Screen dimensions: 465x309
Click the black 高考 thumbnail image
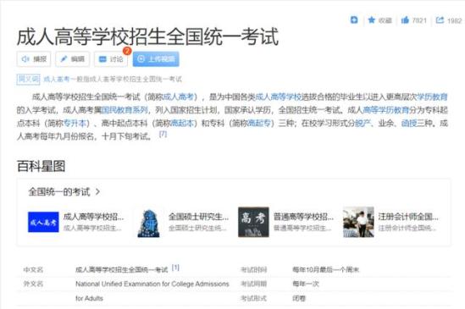253,222
